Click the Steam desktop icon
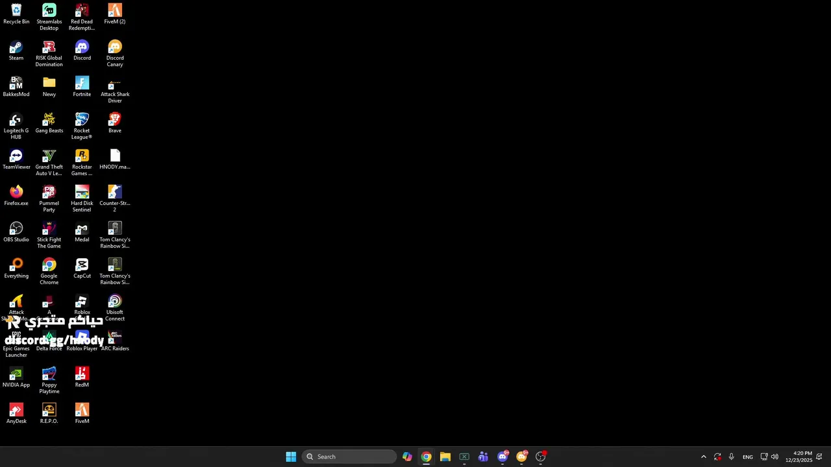This screenshot has width=831, height=467. pos(16,51)
